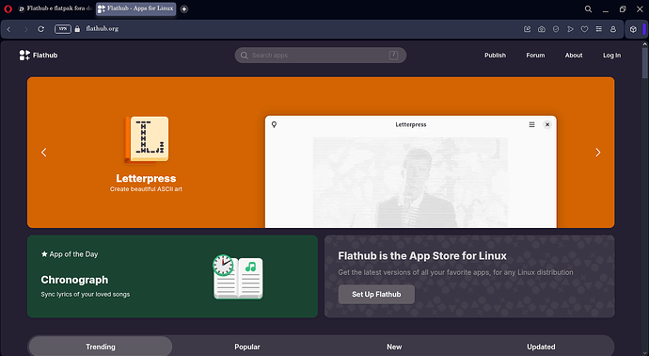649x356 pixels.
Task: Open the Forum link
Action: coord(535,56)
